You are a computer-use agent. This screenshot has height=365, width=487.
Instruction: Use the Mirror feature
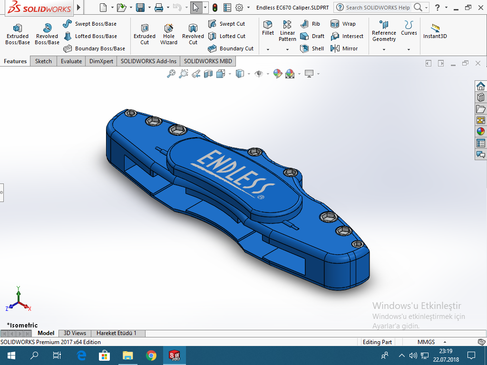[x=344, y=48]
